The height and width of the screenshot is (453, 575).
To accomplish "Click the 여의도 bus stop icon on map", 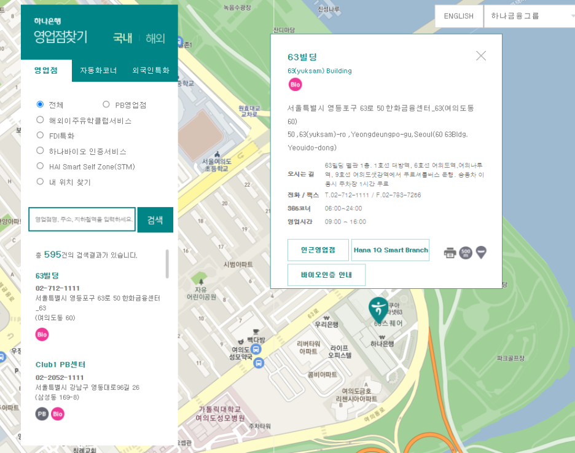I will point(256,349).
